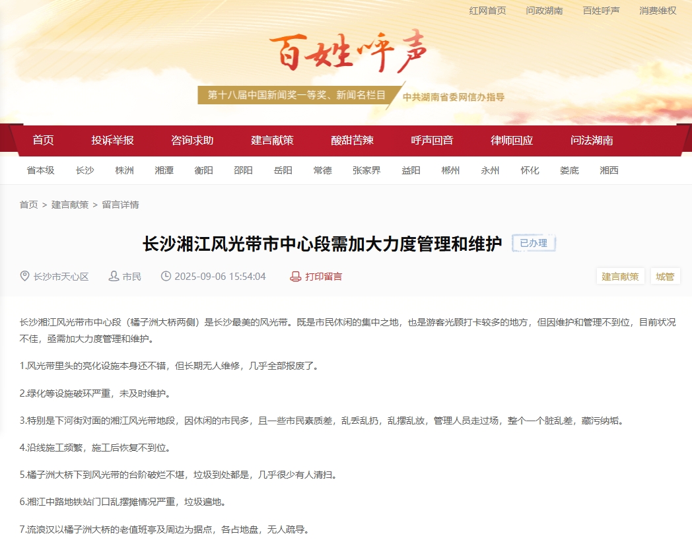Click the 已办理 status badge
The image size is (692, 542).
click(x=533, y=243)
